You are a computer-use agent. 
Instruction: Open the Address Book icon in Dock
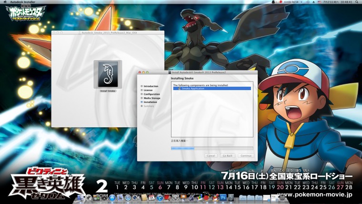click(x=144, y=197)
